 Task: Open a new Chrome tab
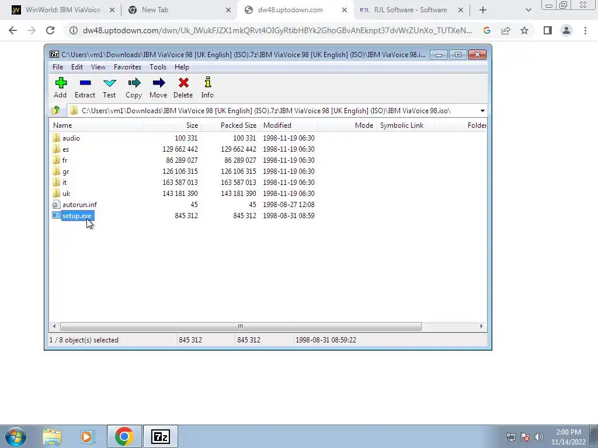[x=483, y=10]
